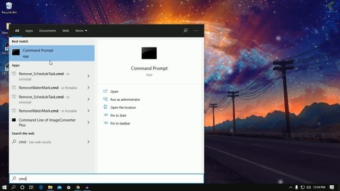Expand Command Line of ImageConverter Plus arrow

click(89, 123)
